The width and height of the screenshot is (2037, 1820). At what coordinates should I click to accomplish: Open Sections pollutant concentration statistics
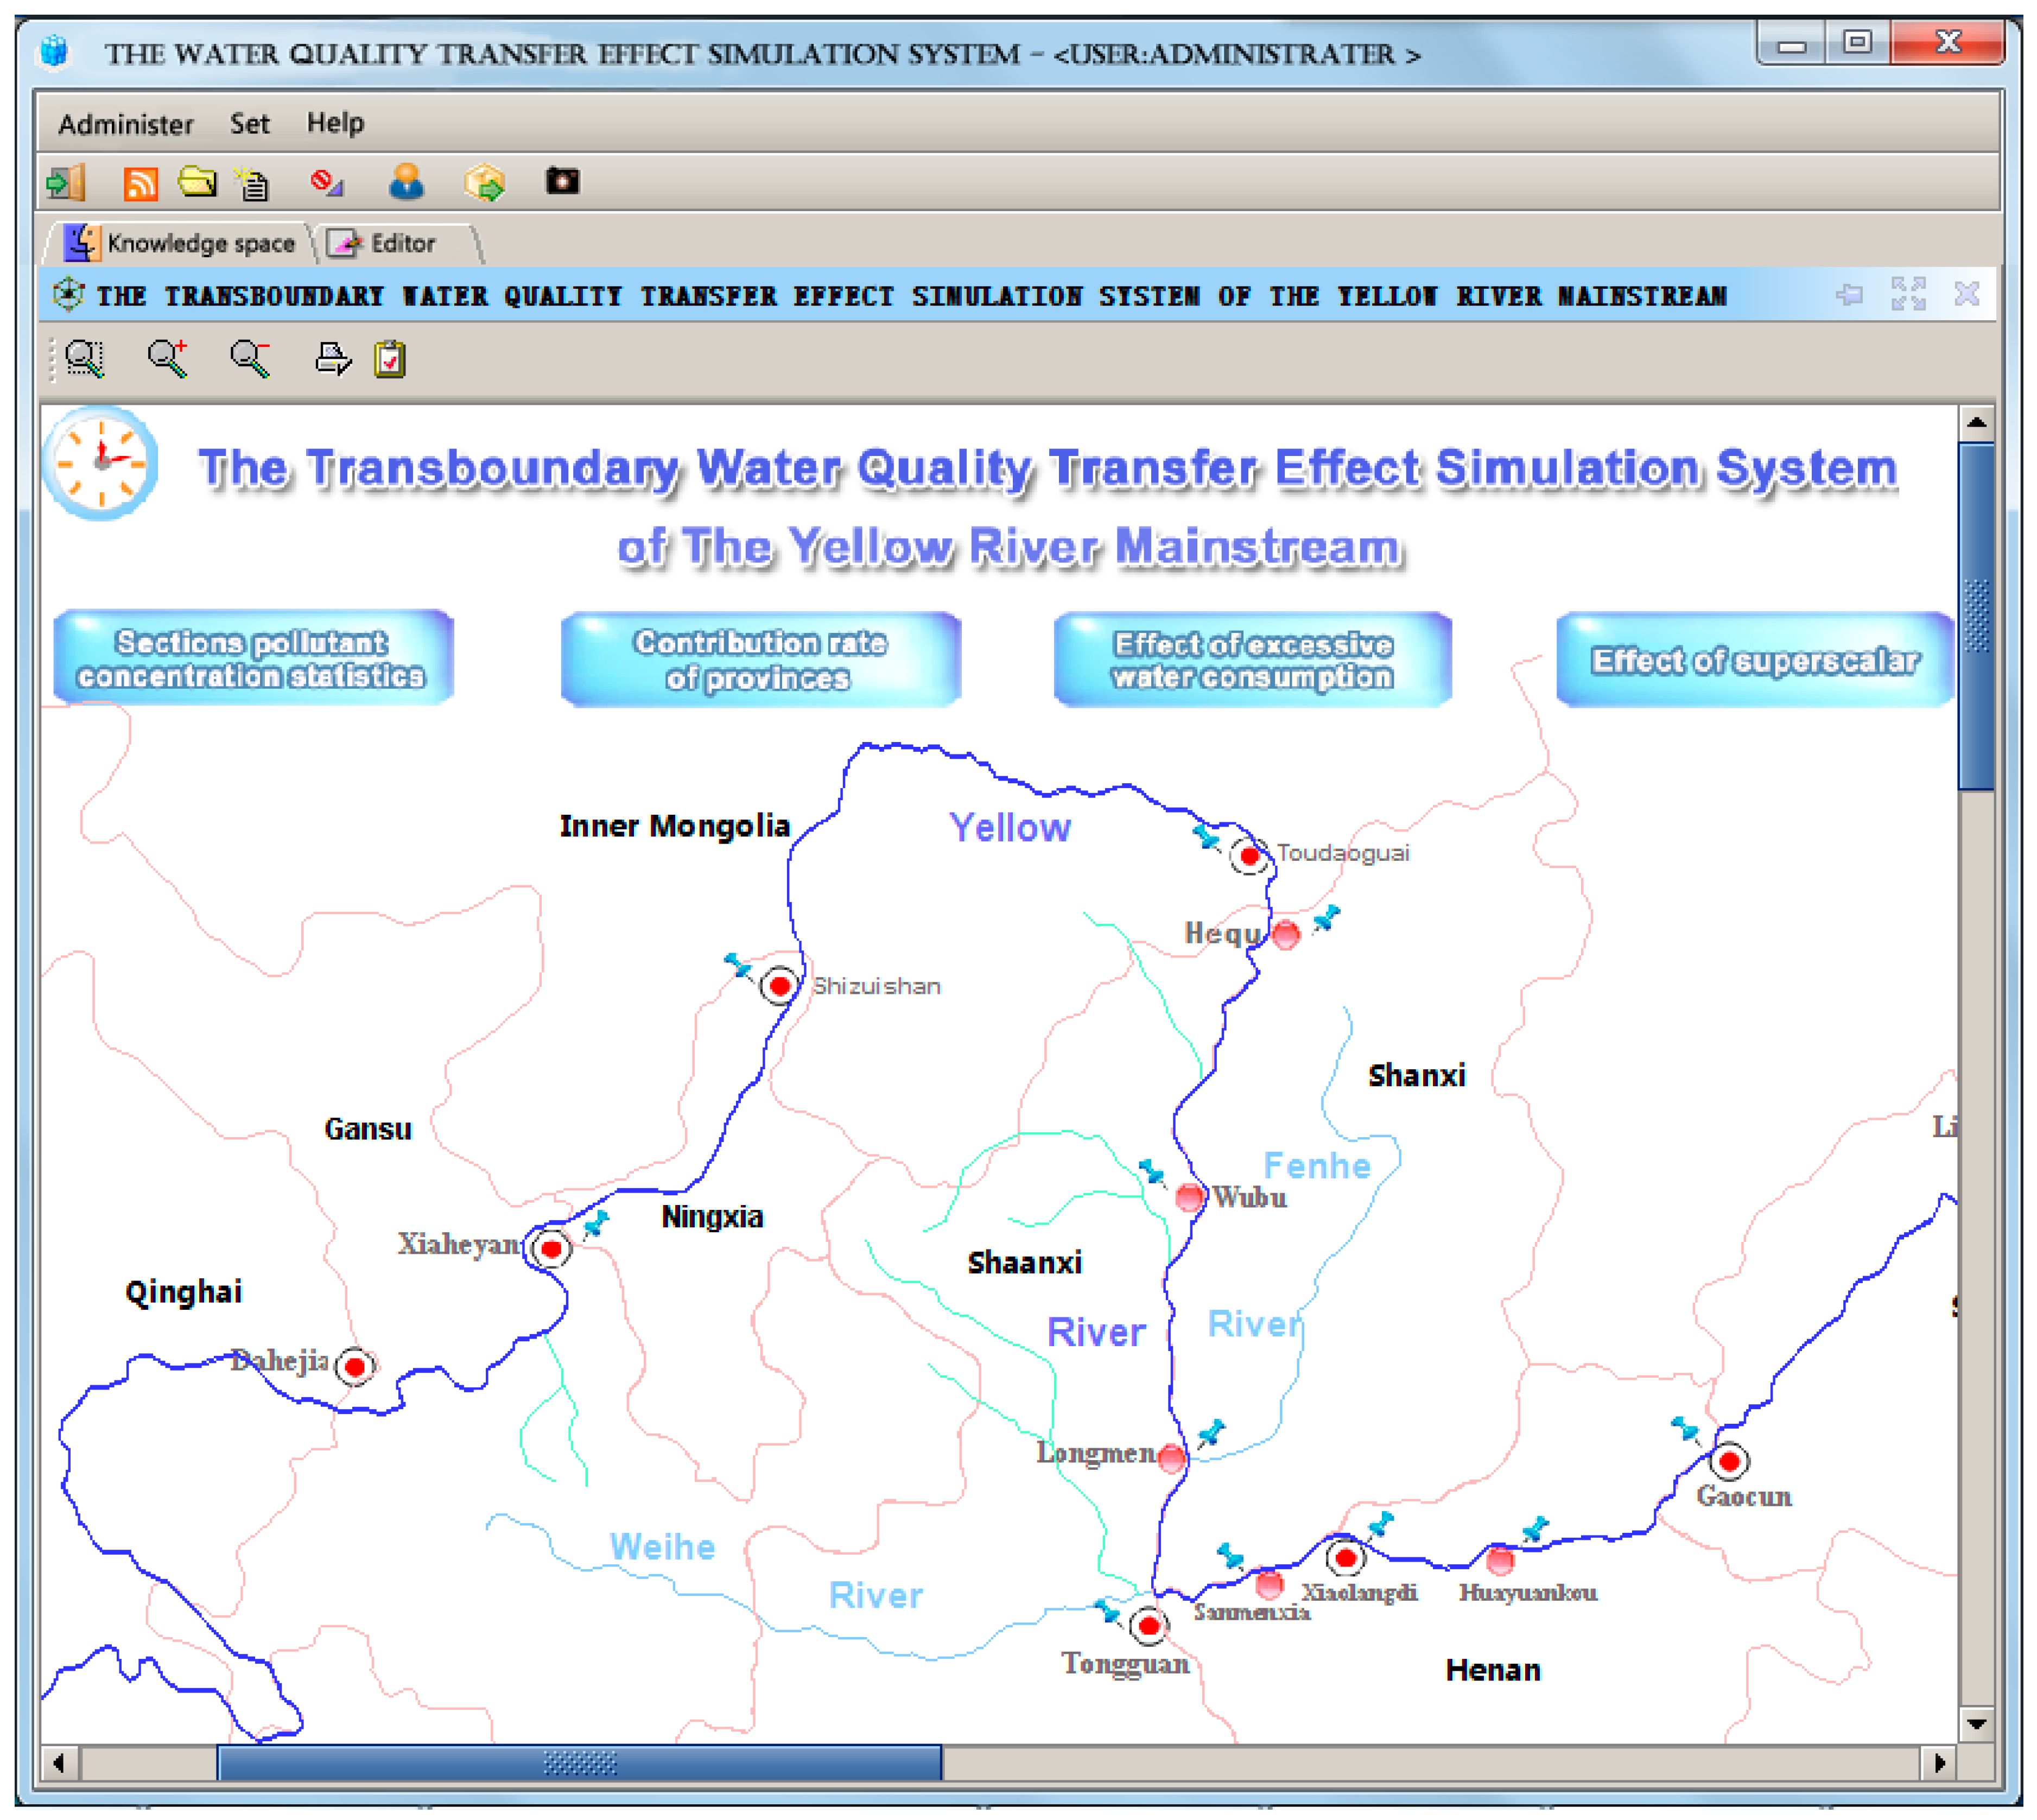click(x=253, y=658)
